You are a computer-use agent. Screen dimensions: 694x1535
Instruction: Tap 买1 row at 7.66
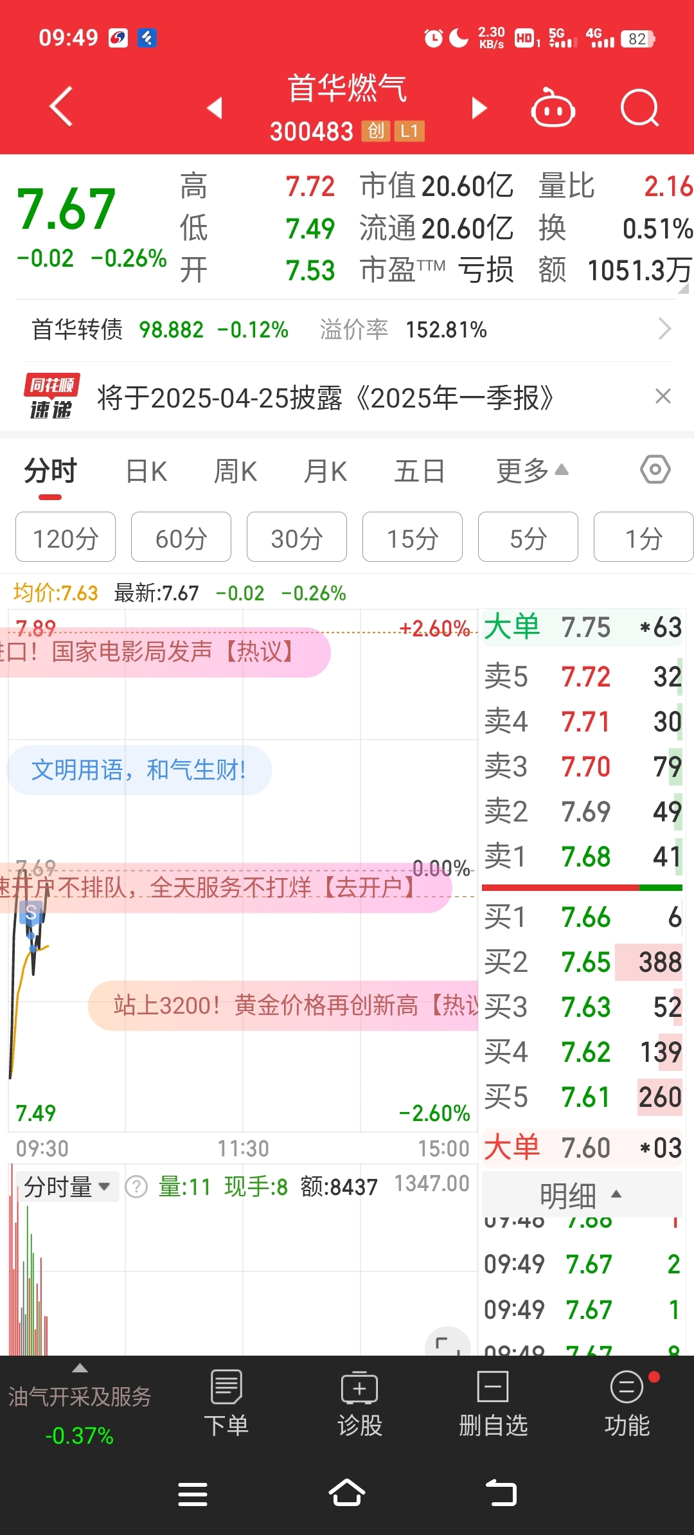(x=582, y=917)
